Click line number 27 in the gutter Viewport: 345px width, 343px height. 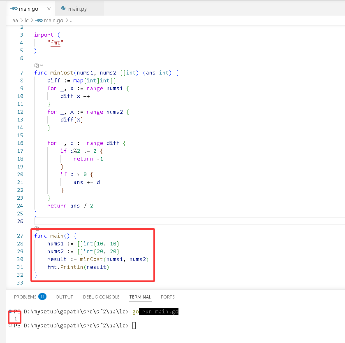click(20, 236)
